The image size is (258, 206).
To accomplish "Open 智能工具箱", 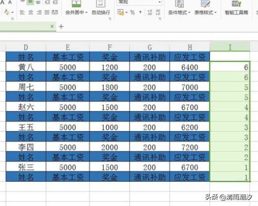I will (236, 8).
